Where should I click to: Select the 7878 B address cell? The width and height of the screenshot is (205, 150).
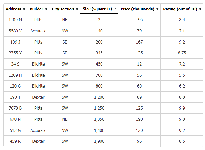point(16,108)
